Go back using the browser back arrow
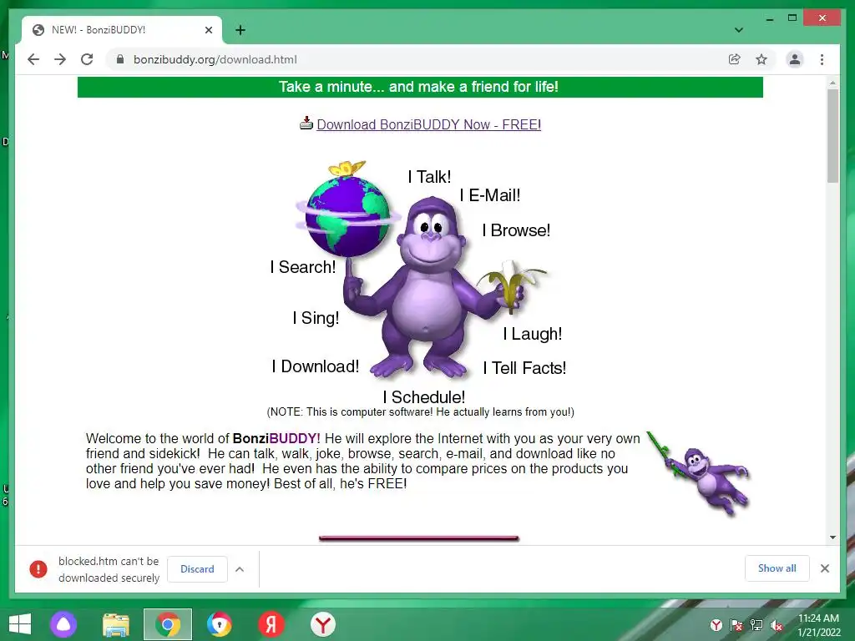The image size is (855, 641). 33,59
